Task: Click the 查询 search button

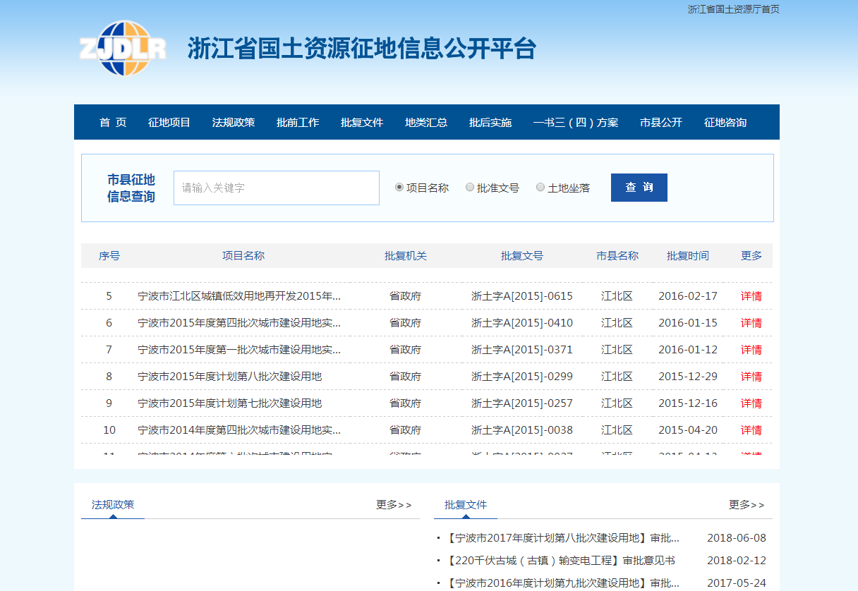Action: click(639, 188)
